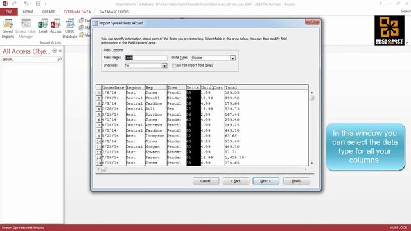Click All Access Objects pane title
The image size is (411, 231).
point(26,51)
